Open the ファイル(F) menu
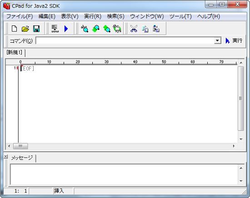250x198 pixels. (19, 16)
